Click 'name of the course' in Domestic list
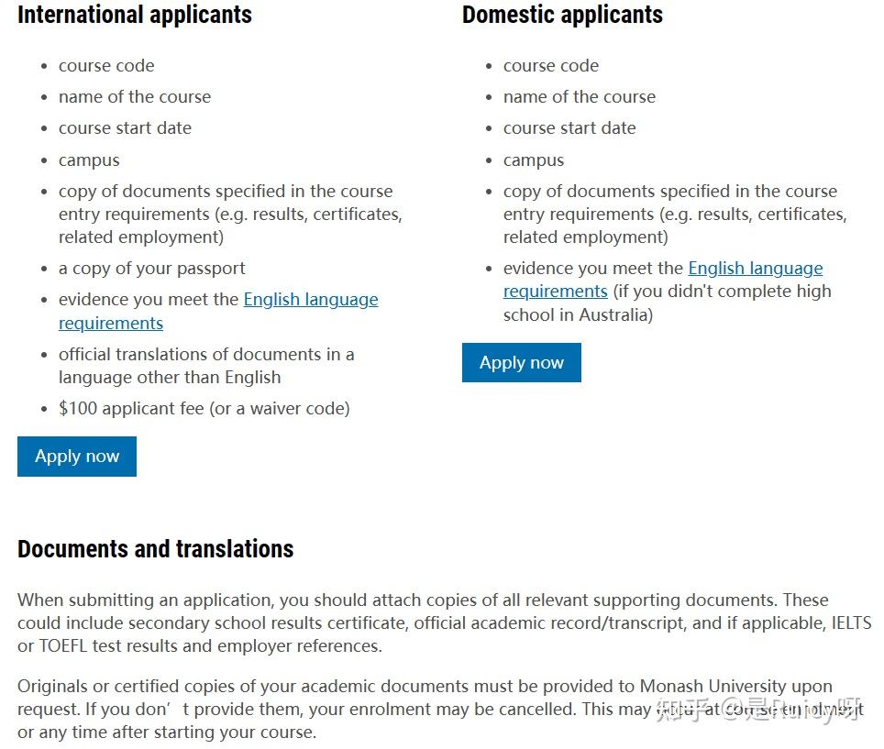 pos(580,96)
